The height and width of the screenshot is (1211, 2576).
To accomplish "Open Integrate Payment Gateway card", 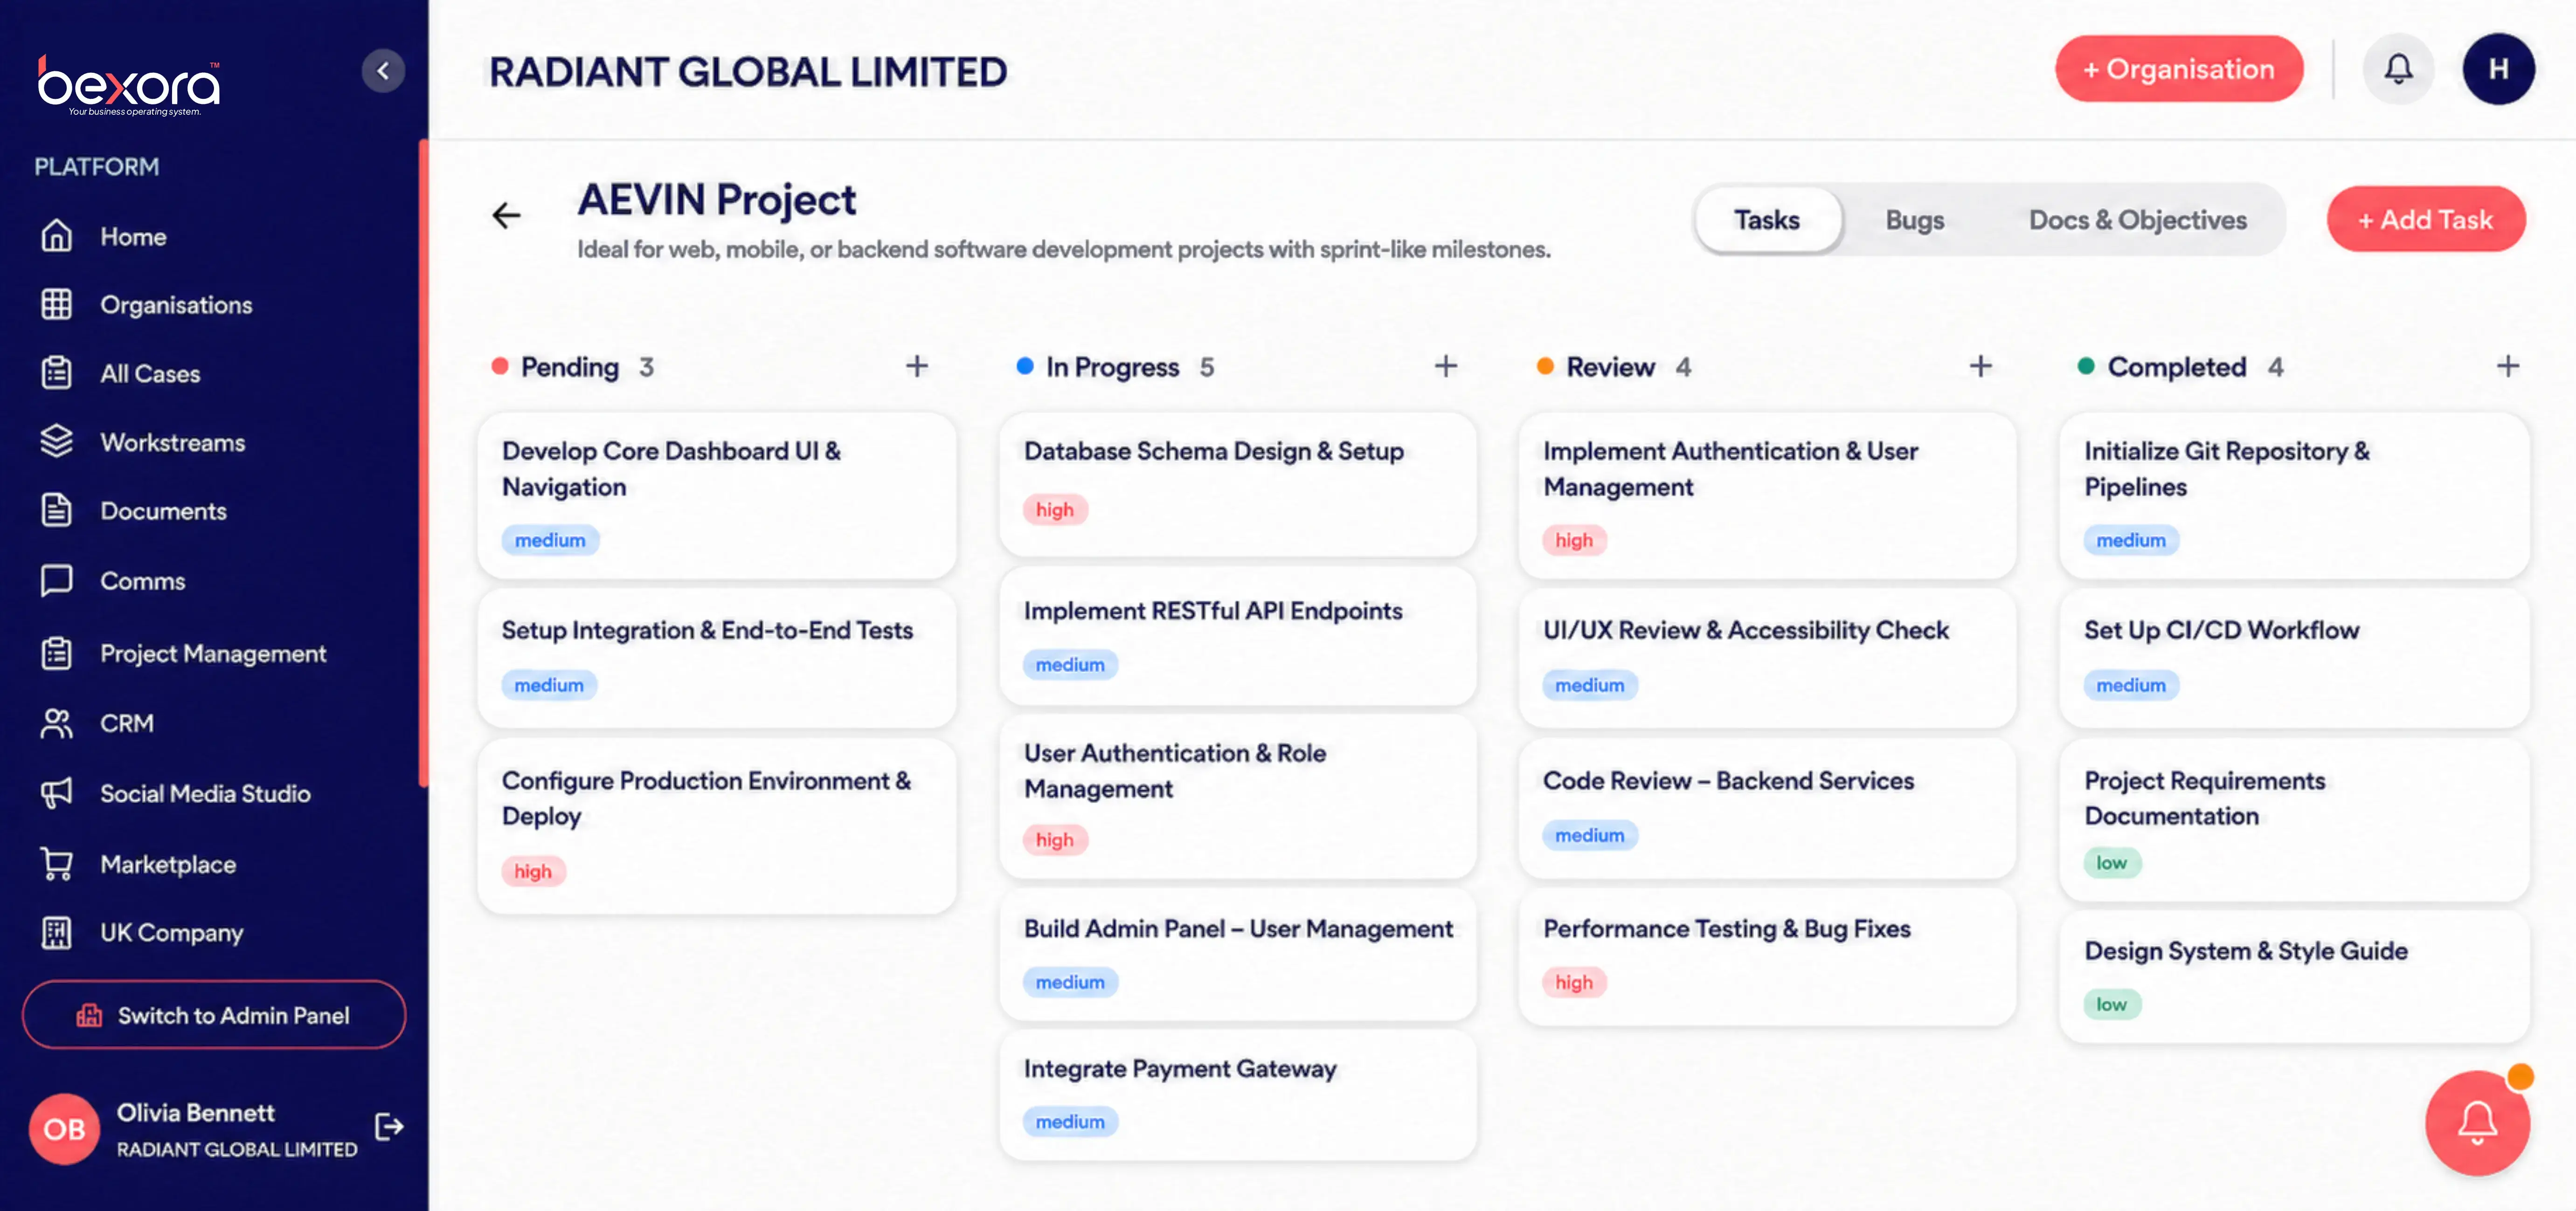I will pos(1238,1095).
